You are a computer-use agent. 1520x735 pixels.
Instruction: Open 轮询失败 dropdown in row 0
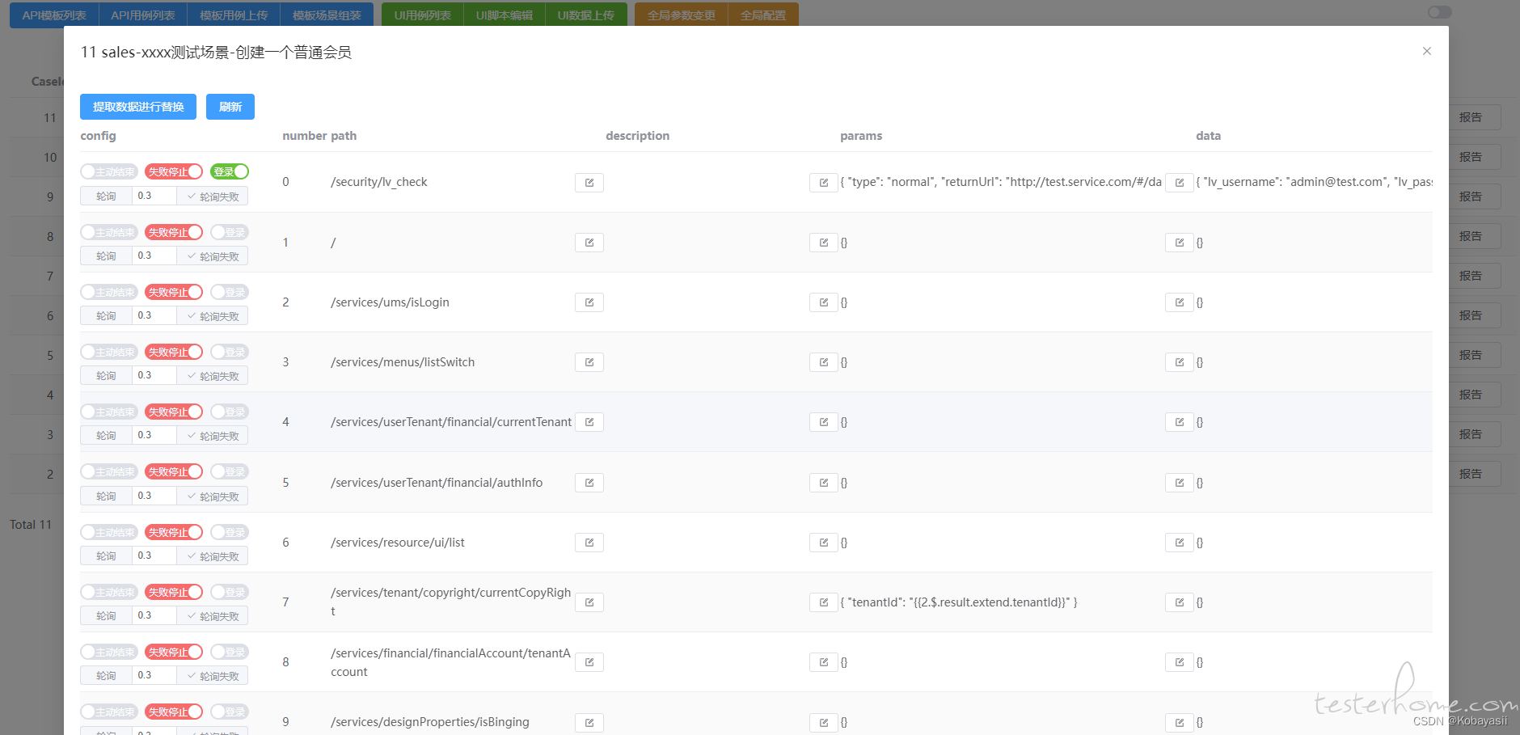tap(213, 196)
